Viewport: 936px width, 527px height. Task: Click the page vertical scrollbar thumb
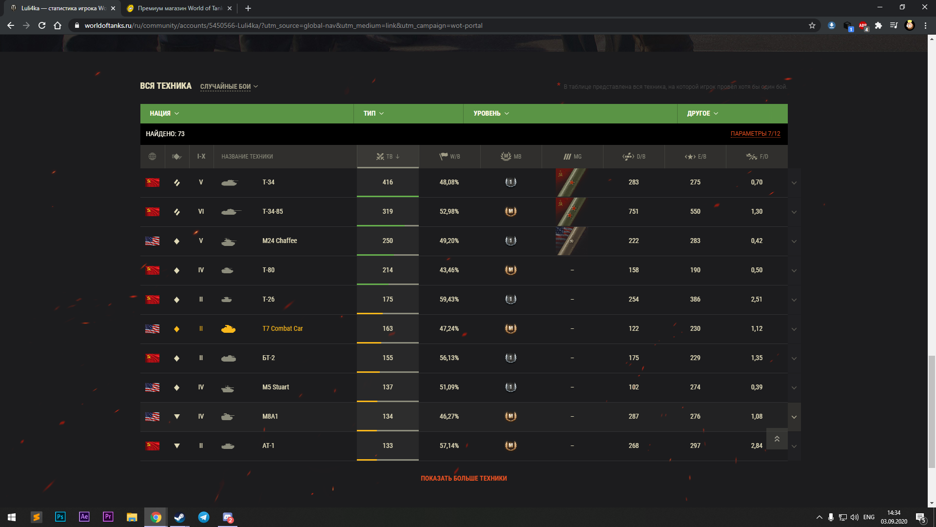click(x=932, y=411)
